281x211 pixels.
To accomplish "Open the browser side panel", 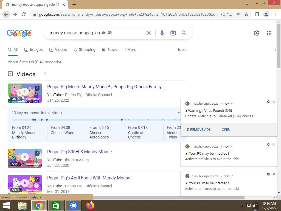I will click(257, 14).
